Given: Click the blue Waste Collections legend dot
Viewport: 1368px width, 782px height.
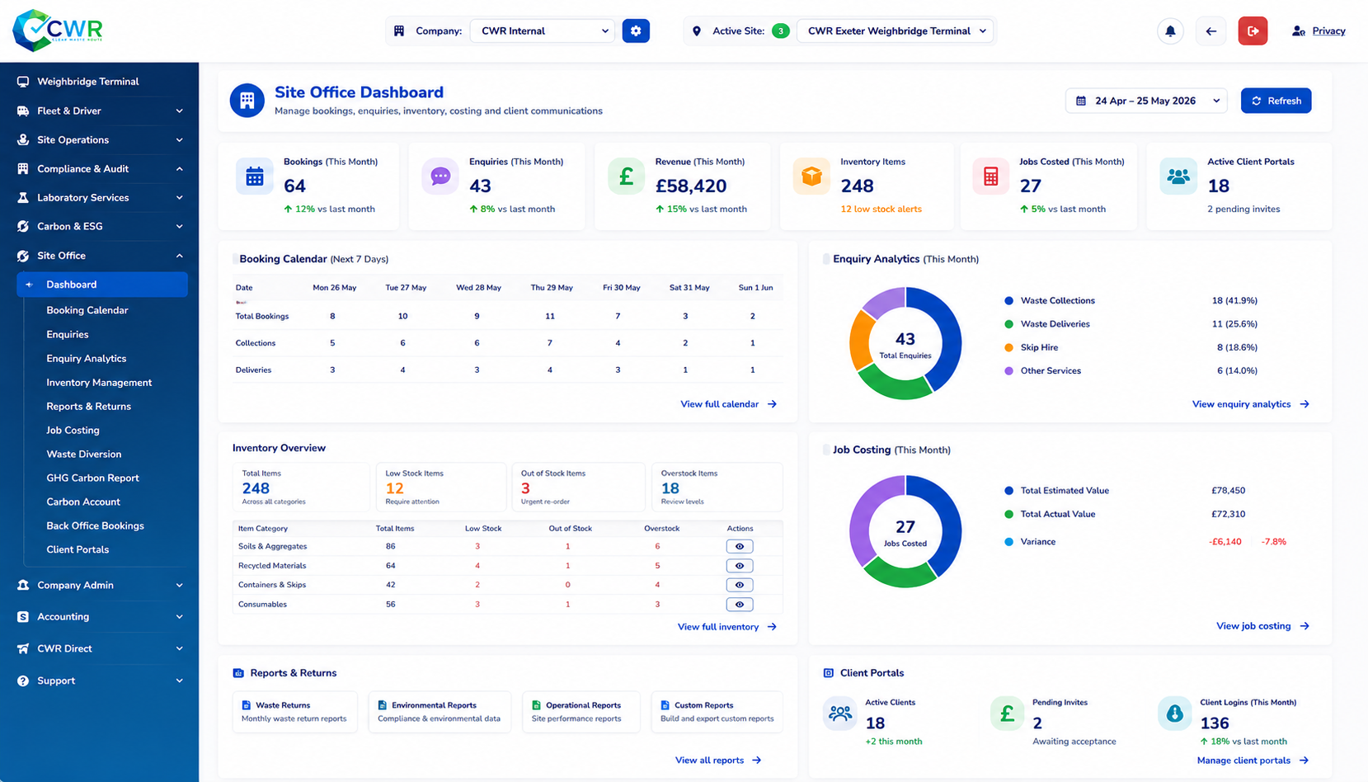Looking at the screenshot, I should (1008, 301).
